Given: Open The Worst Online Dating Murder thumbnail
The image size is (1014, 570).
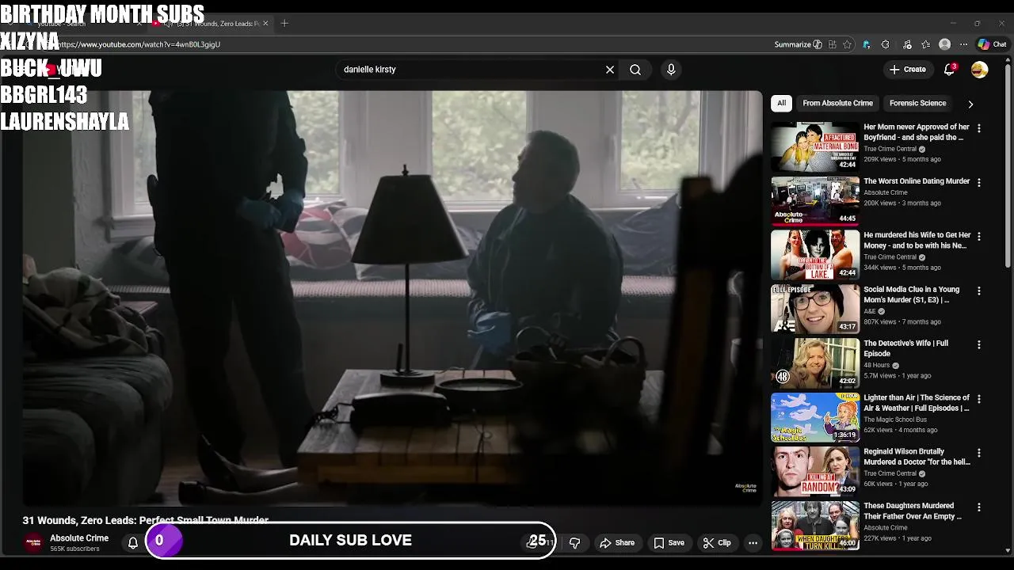Looking at the screenshot, I should click(x=815, y=201).
